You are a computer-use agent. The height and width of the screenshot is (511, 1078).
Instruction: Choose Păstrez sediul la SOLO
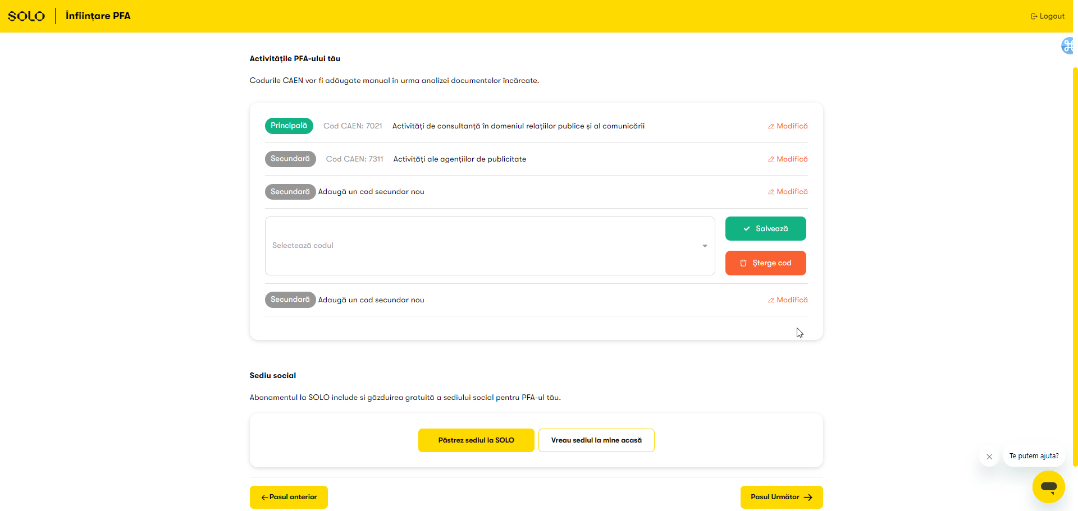(x=476, y=440)
